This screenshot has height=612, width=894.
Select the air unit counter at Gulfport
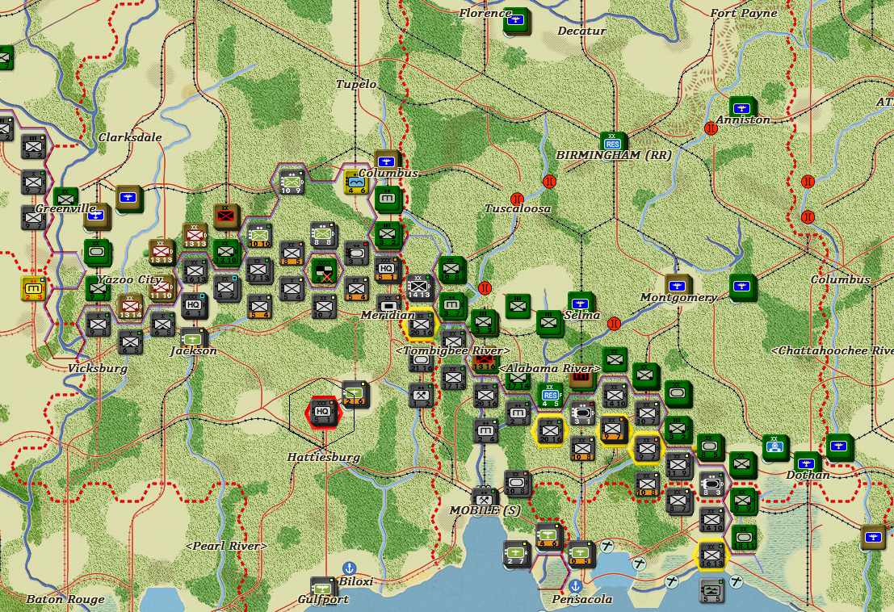tap(323, 588)
